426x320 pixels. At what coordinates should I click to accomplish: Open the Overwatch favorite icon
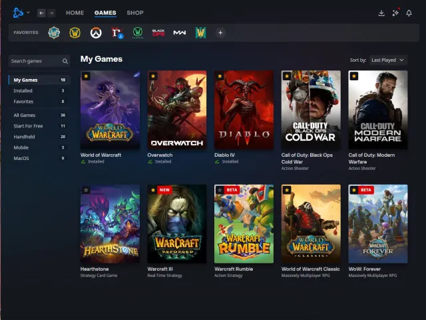click(x=96, y=33)
